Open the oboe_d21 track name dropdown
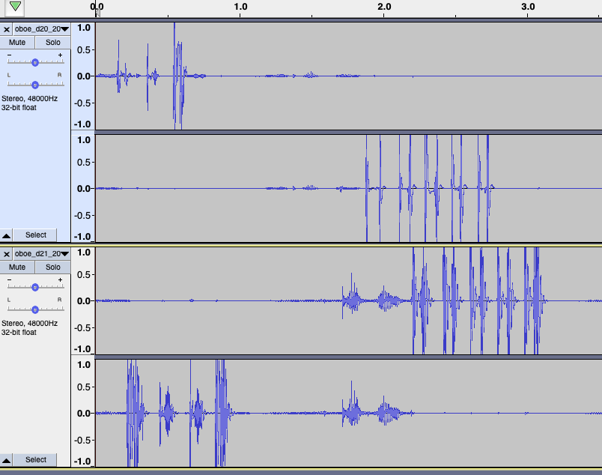The image size is (602, 475). pos(42,254)
